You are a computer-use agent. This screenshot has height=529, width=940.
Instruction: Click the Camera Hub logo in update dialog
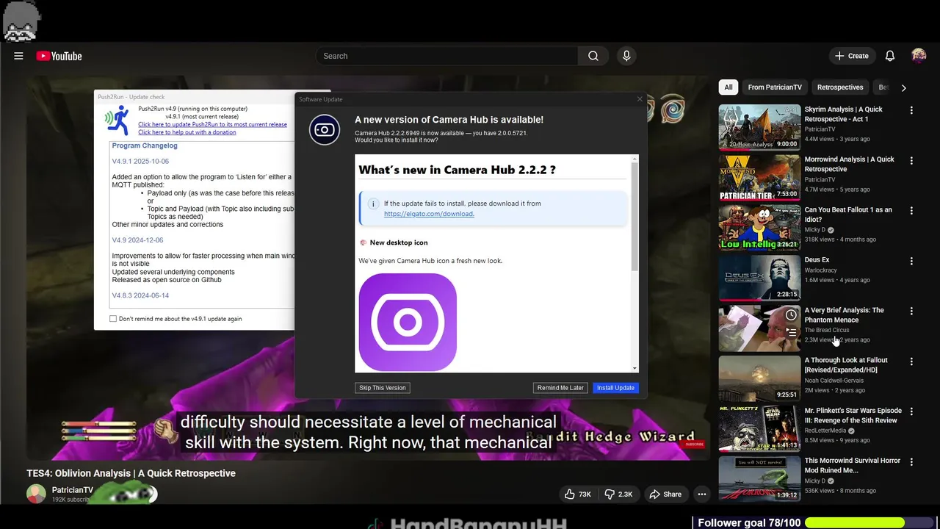click(324, 130)
